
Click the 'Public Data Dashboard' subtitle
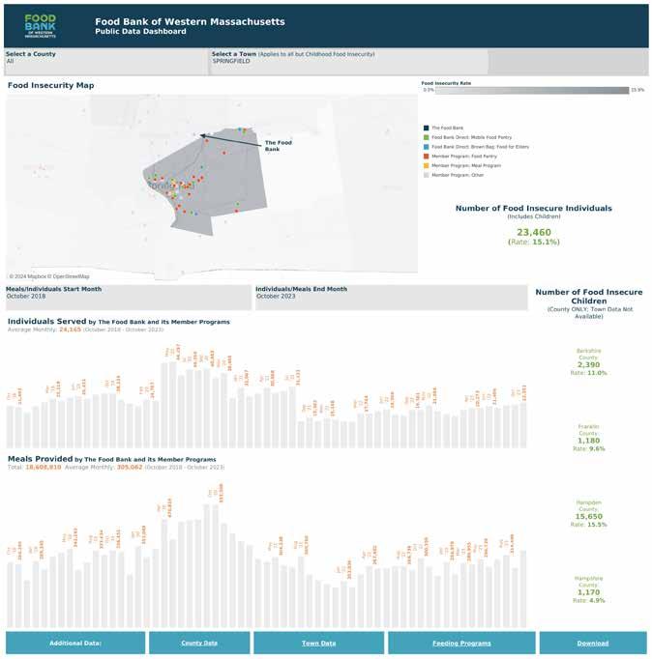pos(140,32)
